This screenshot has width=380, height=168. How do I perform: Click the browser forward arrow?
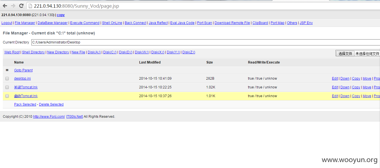13,6
